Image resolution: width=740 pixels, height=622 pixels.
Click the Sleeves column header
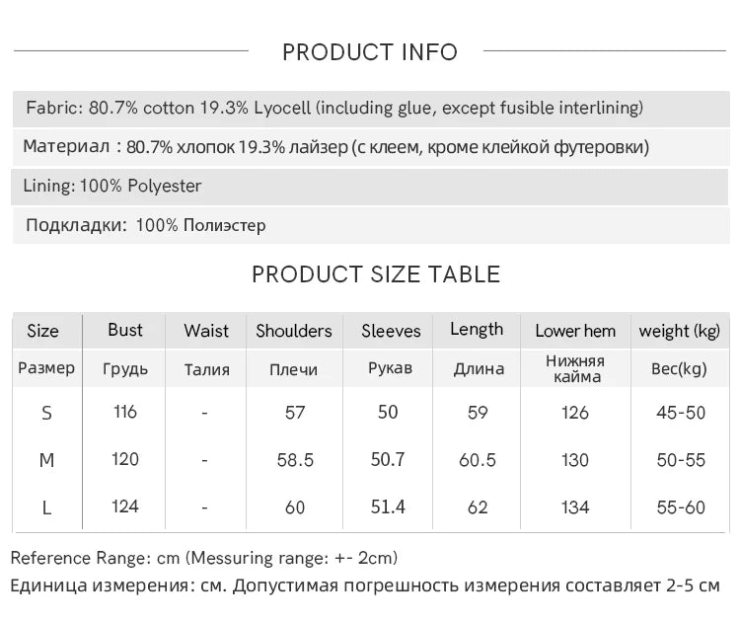click(391, 331)
